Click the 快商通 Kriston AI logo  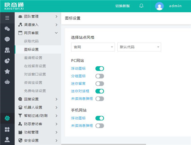click(x=14, y=6)
